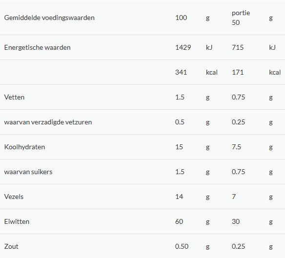
Task: Select the Vetten row label
Action: [14, 97]
